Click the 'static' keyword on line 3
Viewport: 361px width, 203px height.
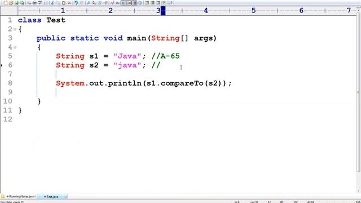(85, 38)
